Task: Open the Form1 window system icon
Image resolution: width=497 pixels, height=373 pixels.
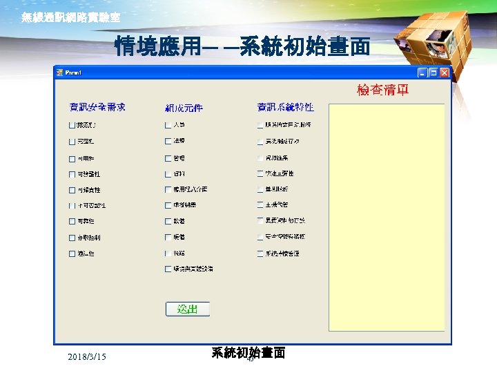Action: click(x=59, y=73)
